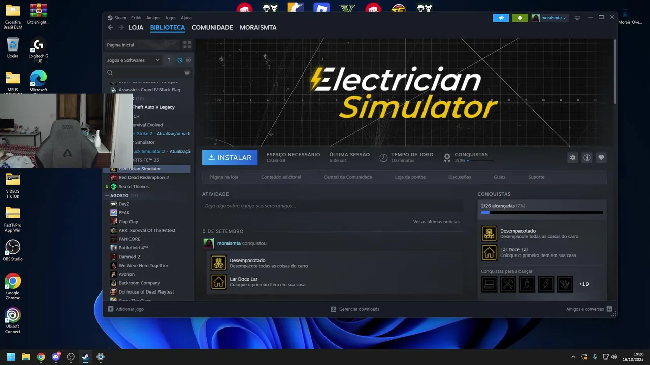
Task: Open OBS Studio desktop shortcut
Action: tap(13, 250)
